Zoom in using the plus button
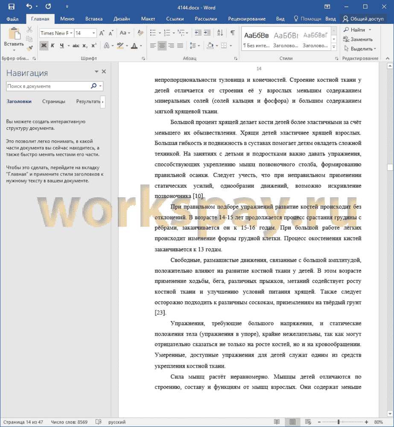The image size is (394, 427). 366,422
